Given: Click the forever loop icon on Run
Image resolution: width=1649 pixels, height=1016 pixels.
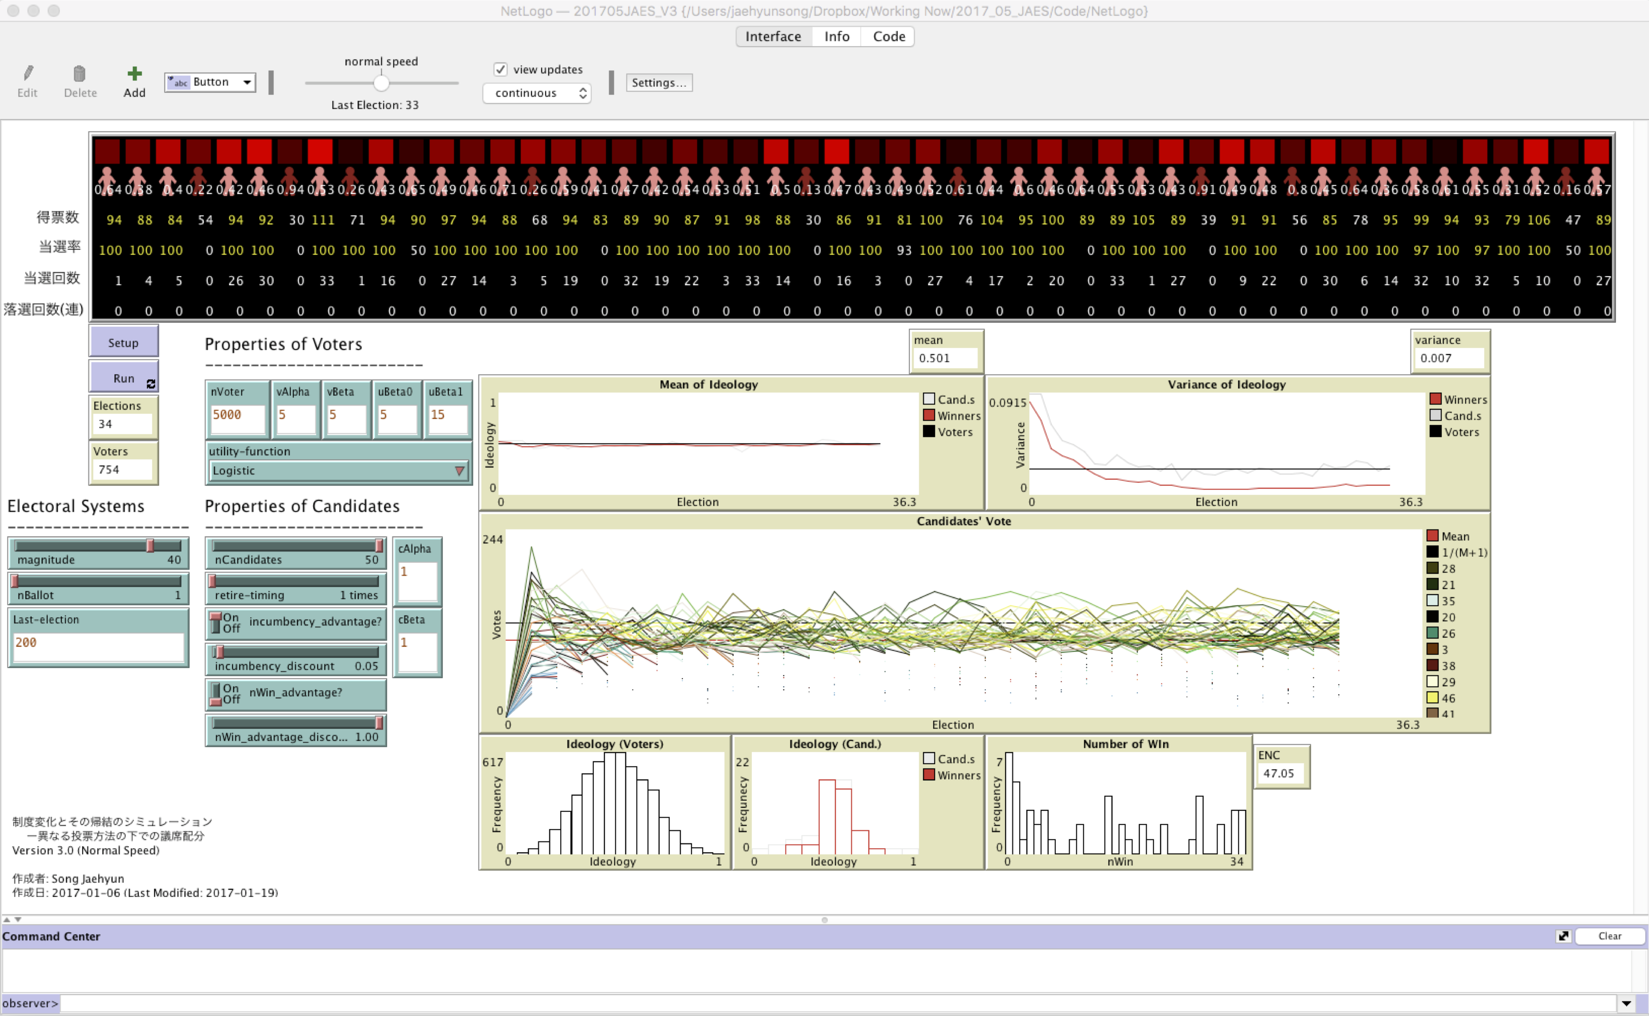Looking at the screenshot, I should tap(151, 384).
